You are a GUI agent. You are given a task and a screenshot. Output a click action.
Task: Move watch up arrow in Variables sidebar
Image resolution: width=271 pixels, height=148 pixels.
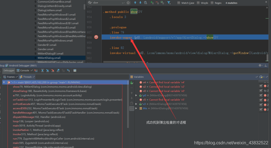(132, 93)
